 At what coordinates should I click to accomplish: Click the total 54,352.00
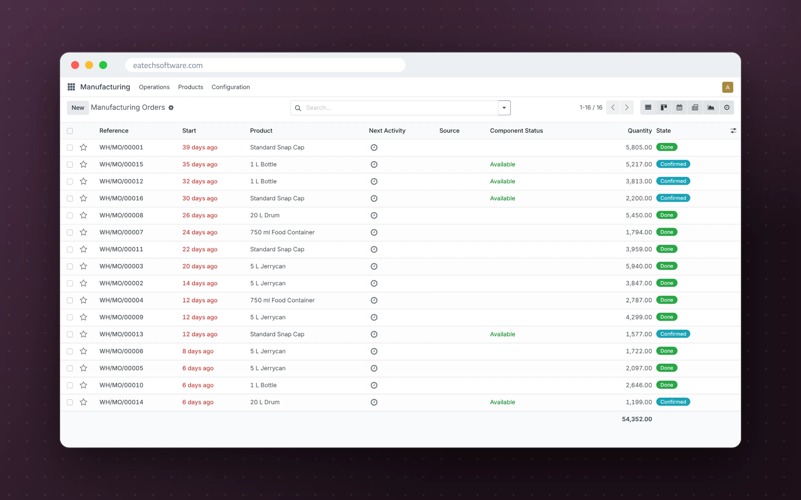[637, 419]
